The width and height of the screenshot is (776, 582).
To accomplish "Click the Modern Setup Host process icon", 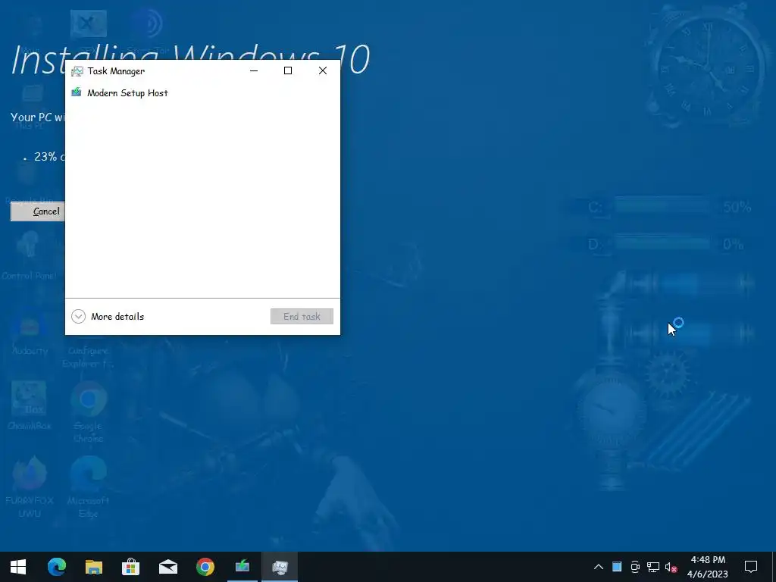I will [x=77, y=92].
